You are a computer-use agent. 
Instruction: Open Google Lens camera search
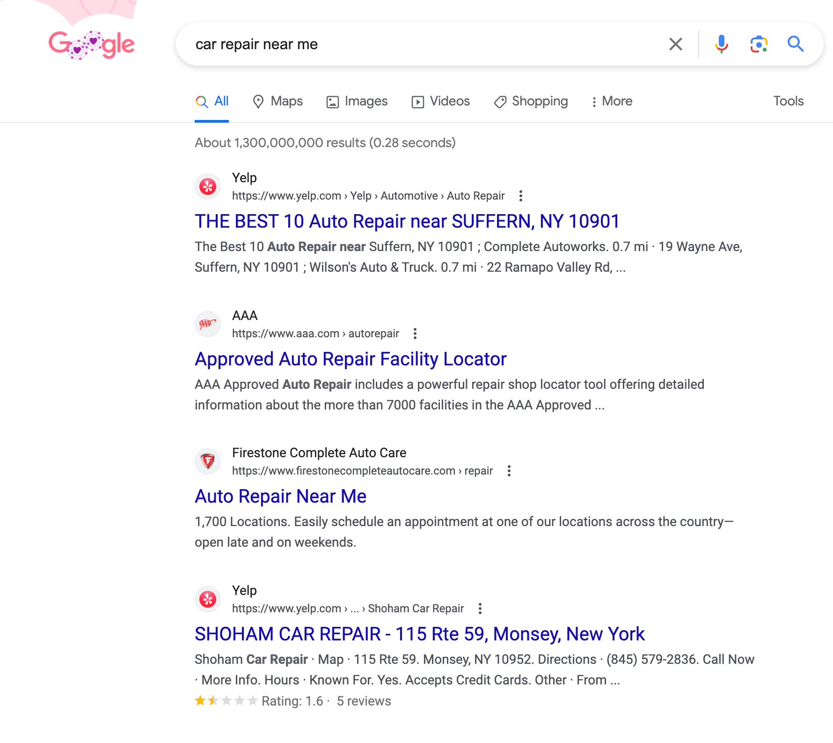pos(759,44)
